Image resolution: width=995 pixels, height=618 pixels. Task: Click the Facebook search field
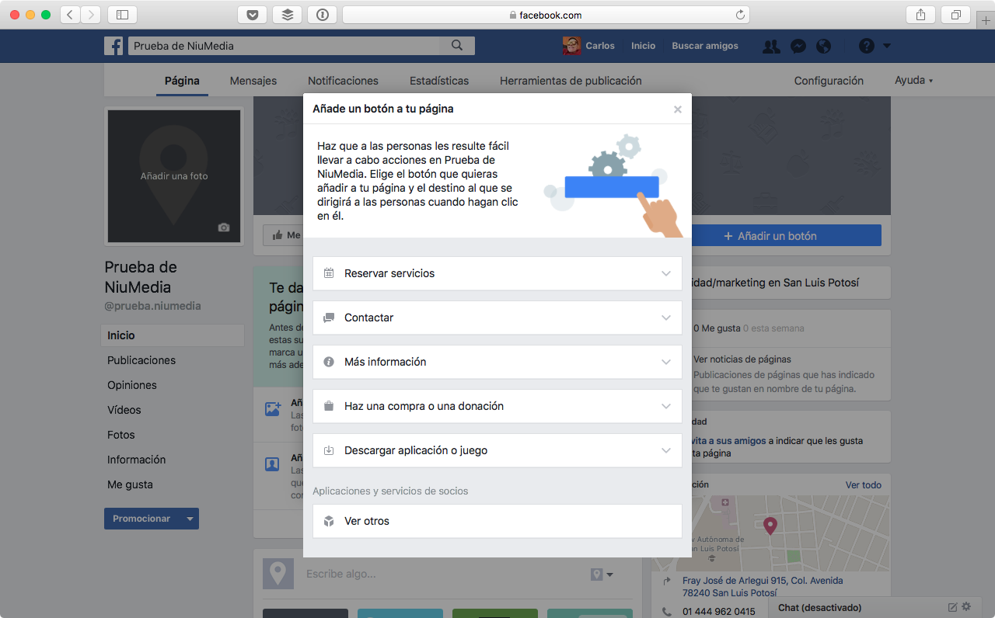click(x=284, y=46)
